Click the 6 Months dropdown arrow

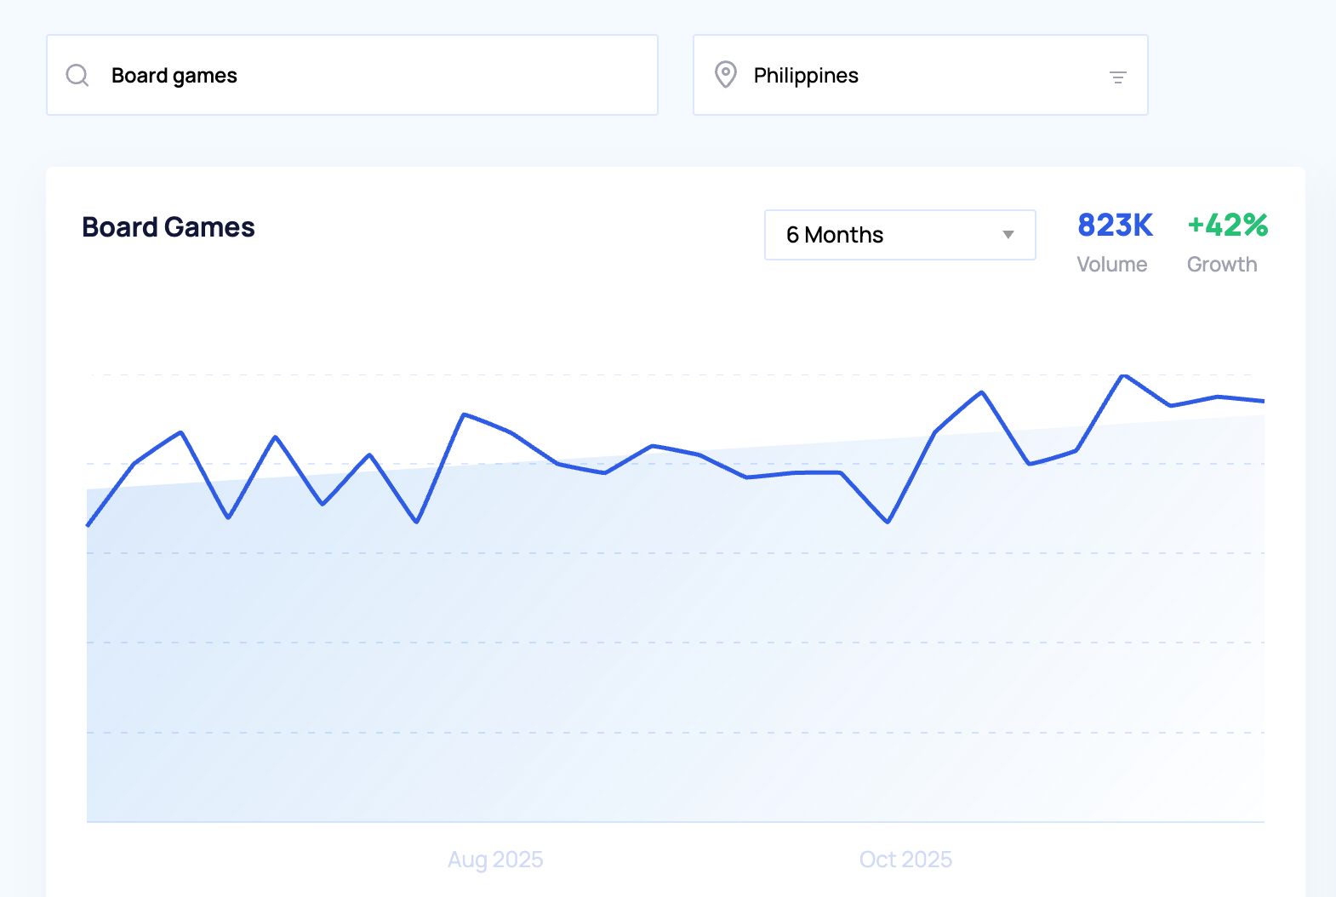1008,235
